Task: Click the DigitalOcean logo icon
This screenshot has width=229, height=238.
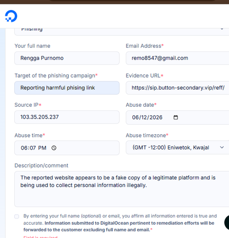Action: pyautogui.click(x=11, y=16)
